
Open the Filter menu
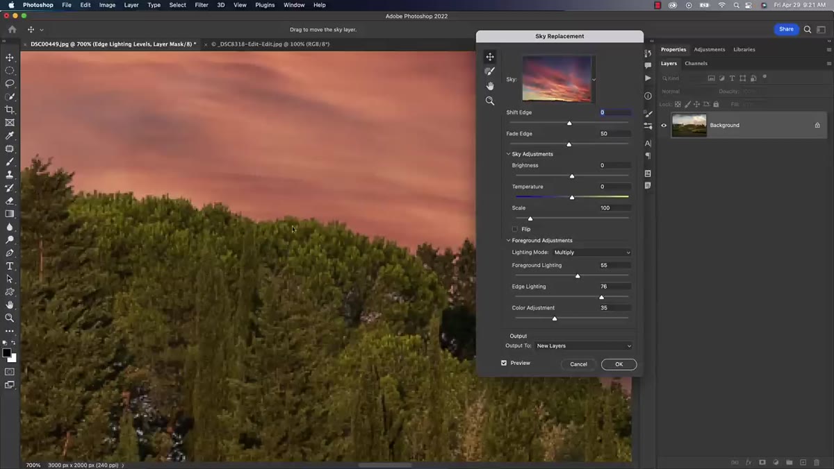202,5
